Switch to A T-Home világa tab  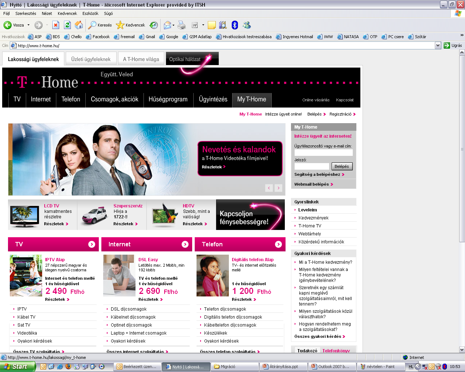[x=141, y=59]
